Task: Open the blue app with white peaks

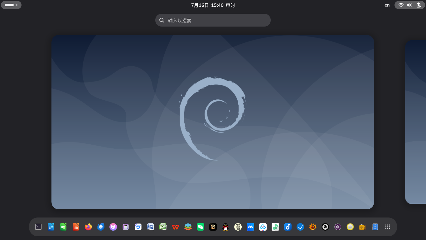Action: [250, 227]
